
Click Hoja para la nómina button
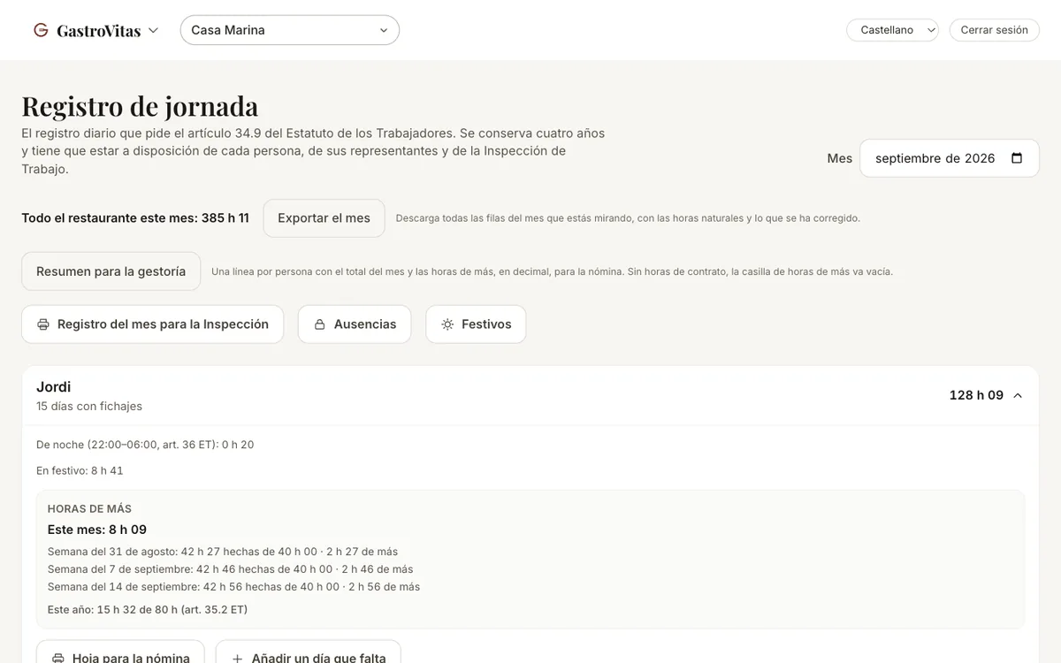(120, 659)
